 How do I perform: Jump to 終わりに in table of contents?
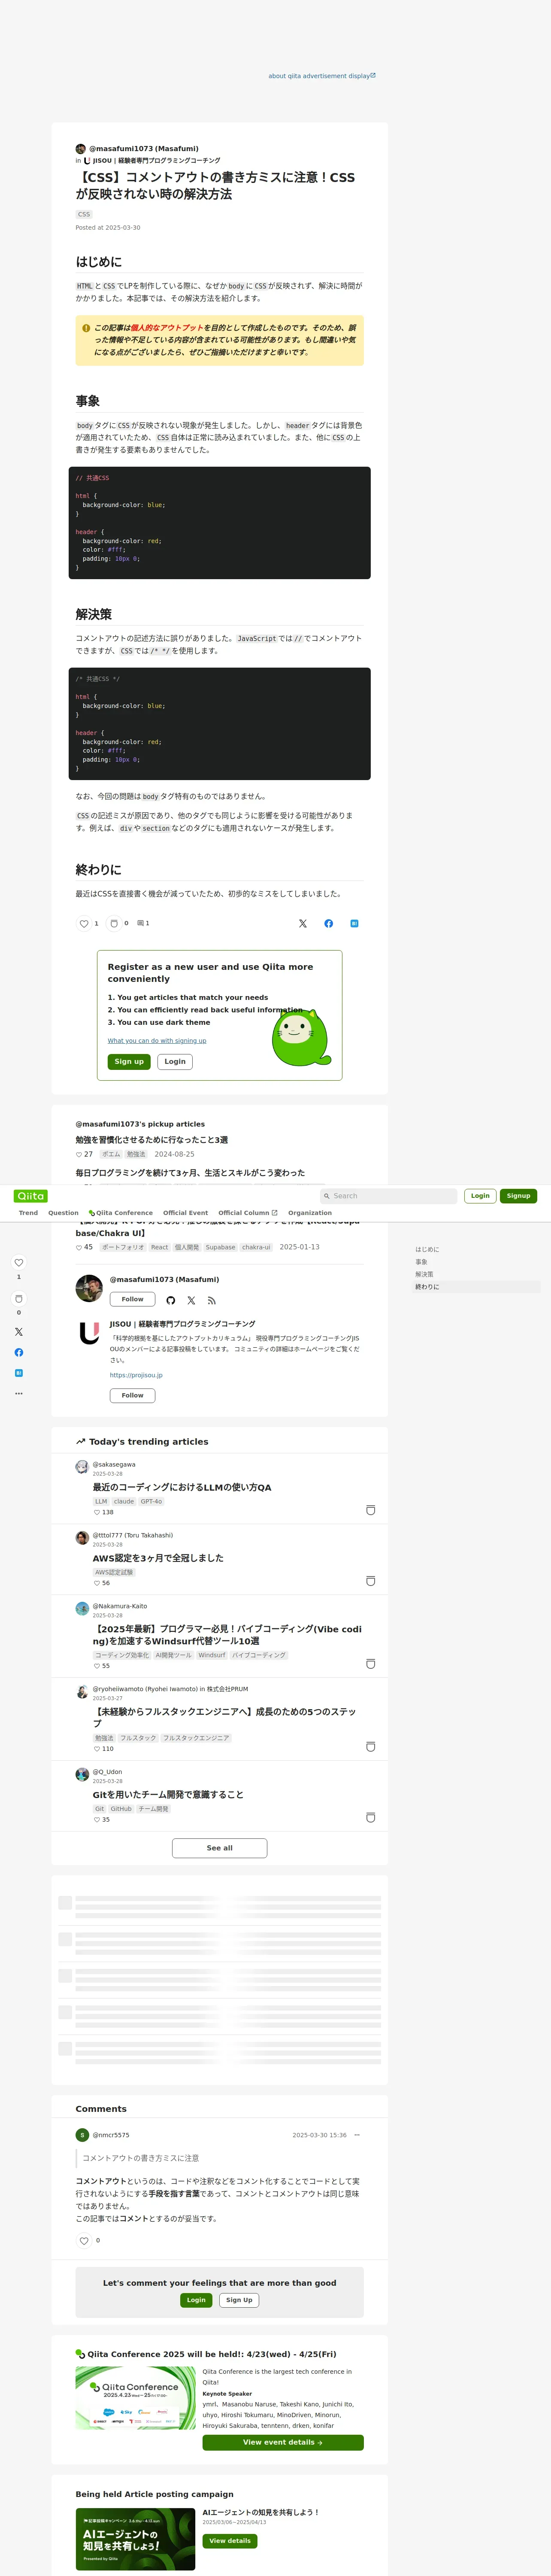tap(427, 1287)
